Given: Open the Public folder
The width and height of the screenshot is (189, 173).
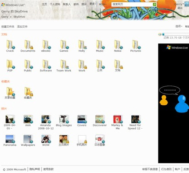Looking at the screenshot, I should [x=28, y=66].
